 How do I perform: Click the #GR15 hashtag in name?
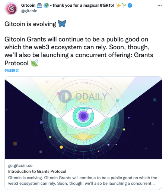[x=107, y=5]
